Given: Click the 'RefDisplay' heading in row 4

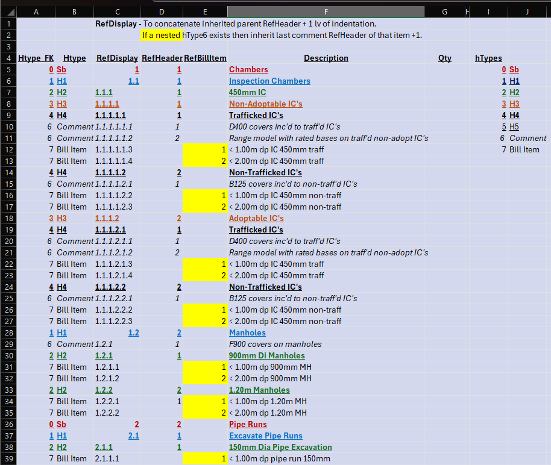Looking at the screenshot, I should click(x=118, y=58).
